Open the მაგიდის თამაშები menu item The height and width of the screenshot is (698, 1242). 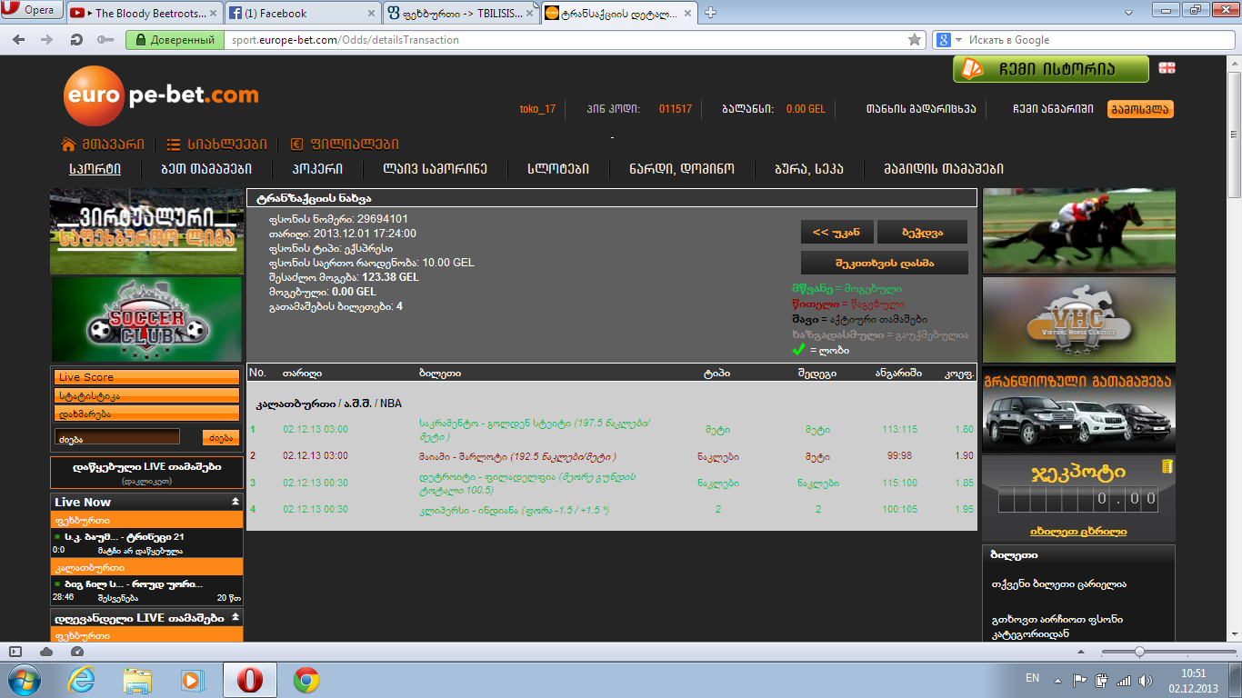pos(944,169)
